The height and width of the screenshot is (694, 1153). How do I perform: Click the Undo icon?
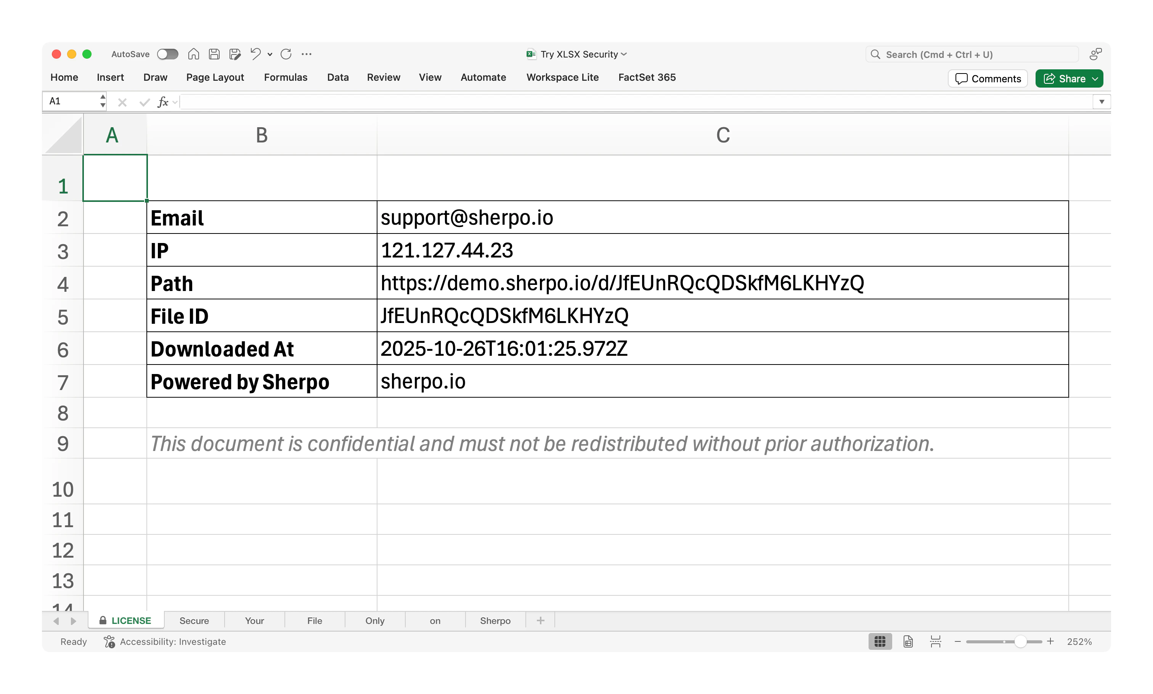255,54
